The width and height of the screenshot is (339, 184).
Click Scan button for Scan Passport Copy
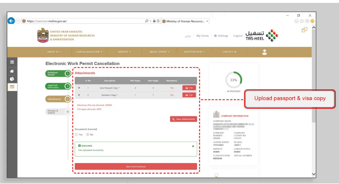[x=189, y=88]
